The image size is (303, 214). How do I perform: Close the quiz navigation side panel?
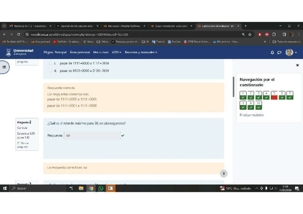point(297,65)
